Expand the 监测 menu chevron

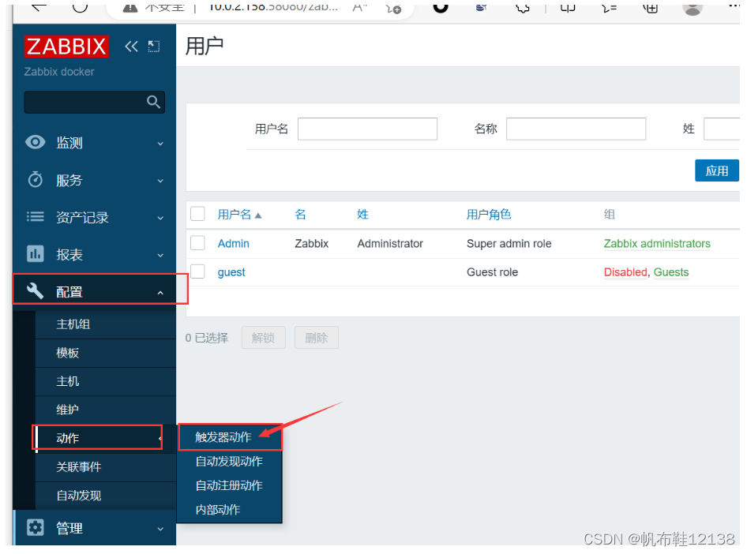click(x=160, y=144)
